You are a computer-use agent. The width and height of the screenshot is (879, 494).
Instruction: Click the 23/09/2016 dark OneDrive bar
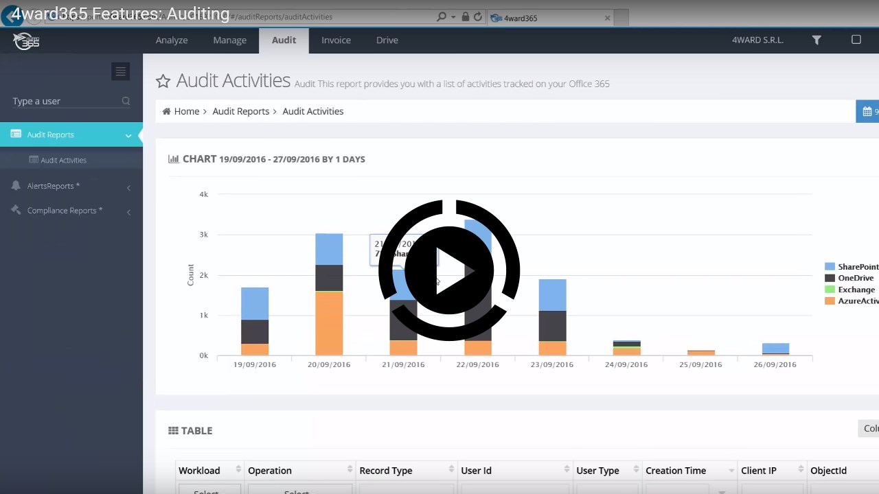552,325
